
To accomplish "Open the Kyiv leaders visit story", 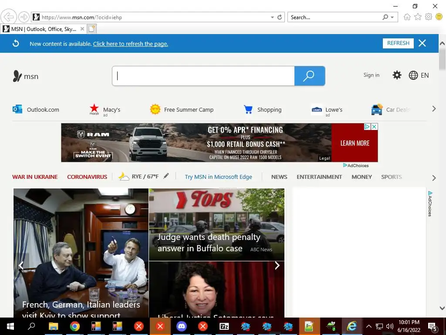I will coord(81,253).
